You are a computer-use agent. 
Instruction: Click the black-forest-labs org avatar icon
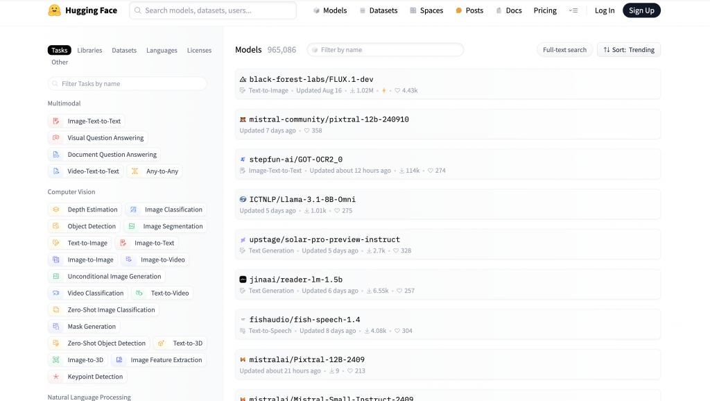243,79
